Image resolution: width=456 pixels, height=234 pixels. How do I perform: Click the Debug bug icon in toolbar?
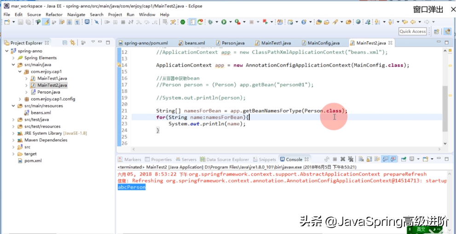pos(210,22)
